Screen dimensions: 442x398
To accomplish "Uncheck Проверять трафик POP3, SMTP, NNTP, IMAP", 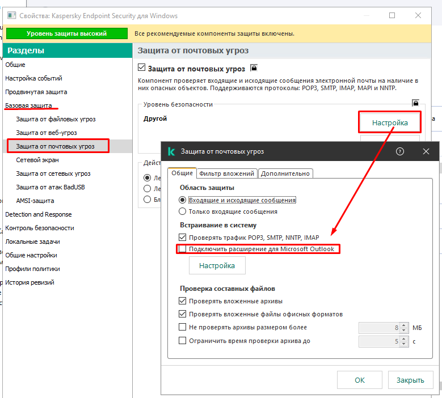I will (x=182, y=237).
